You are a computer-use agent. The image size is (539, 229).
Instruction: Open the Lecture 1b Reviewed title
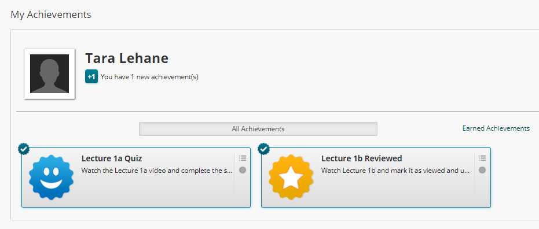pyautogui.click(x=362, y=158)
